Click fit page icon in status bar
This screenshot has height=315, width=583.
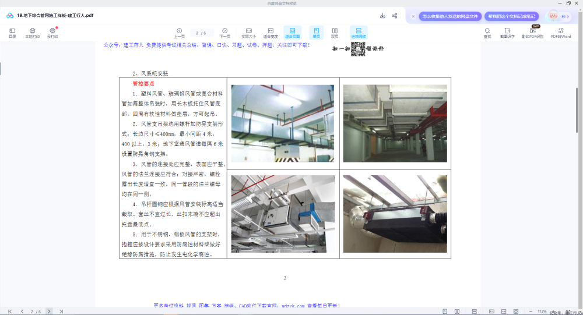tap(516, 312)
